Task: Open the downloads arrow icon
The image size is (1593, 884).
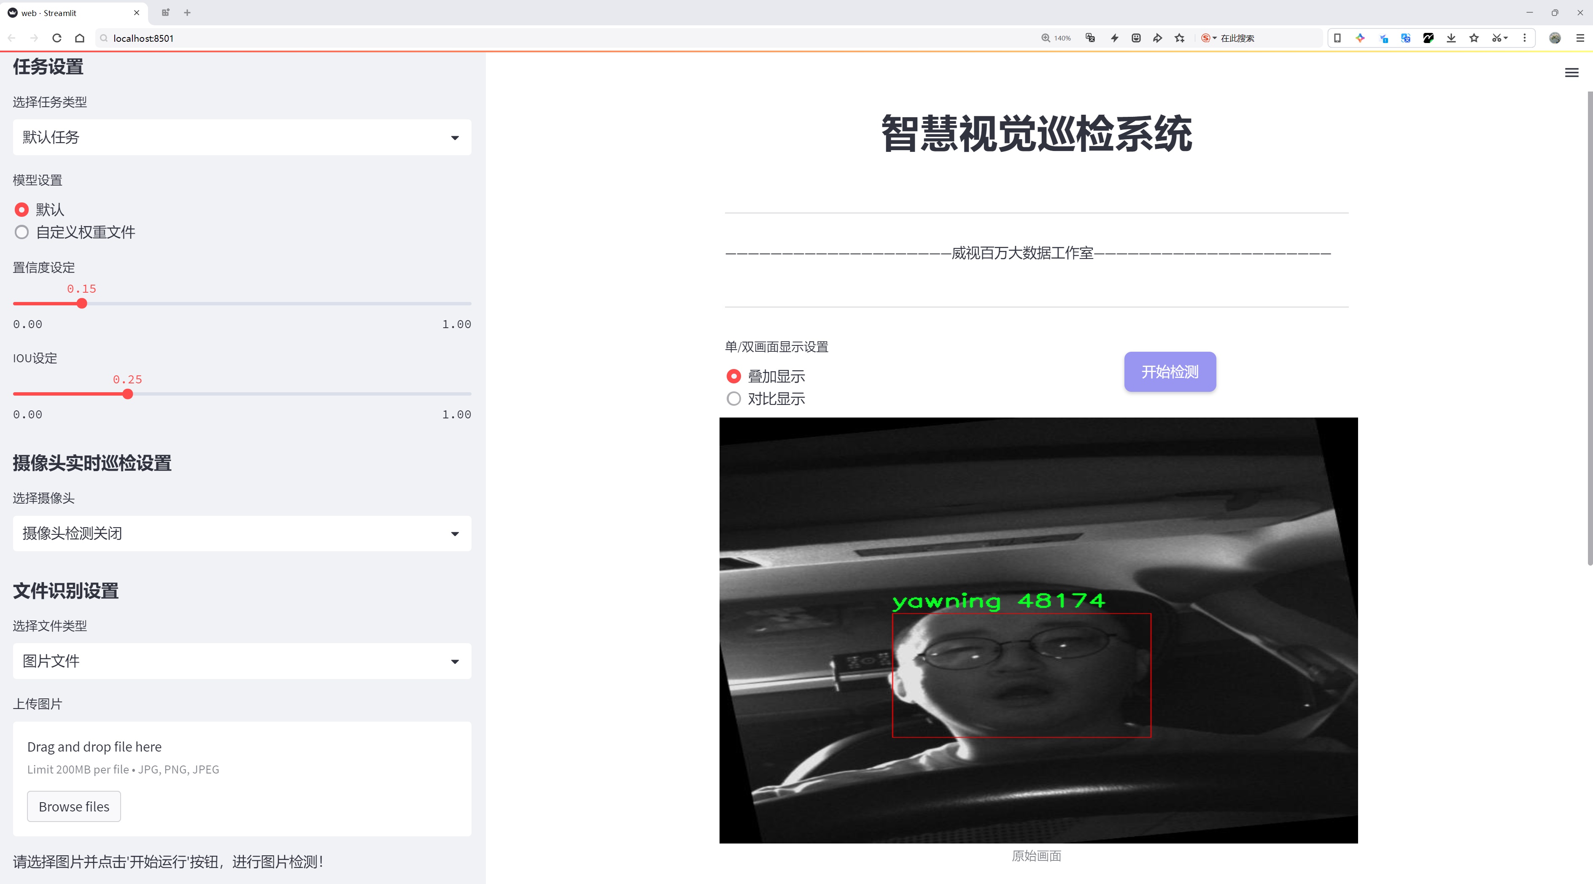Action: (x=1451, y=38)
